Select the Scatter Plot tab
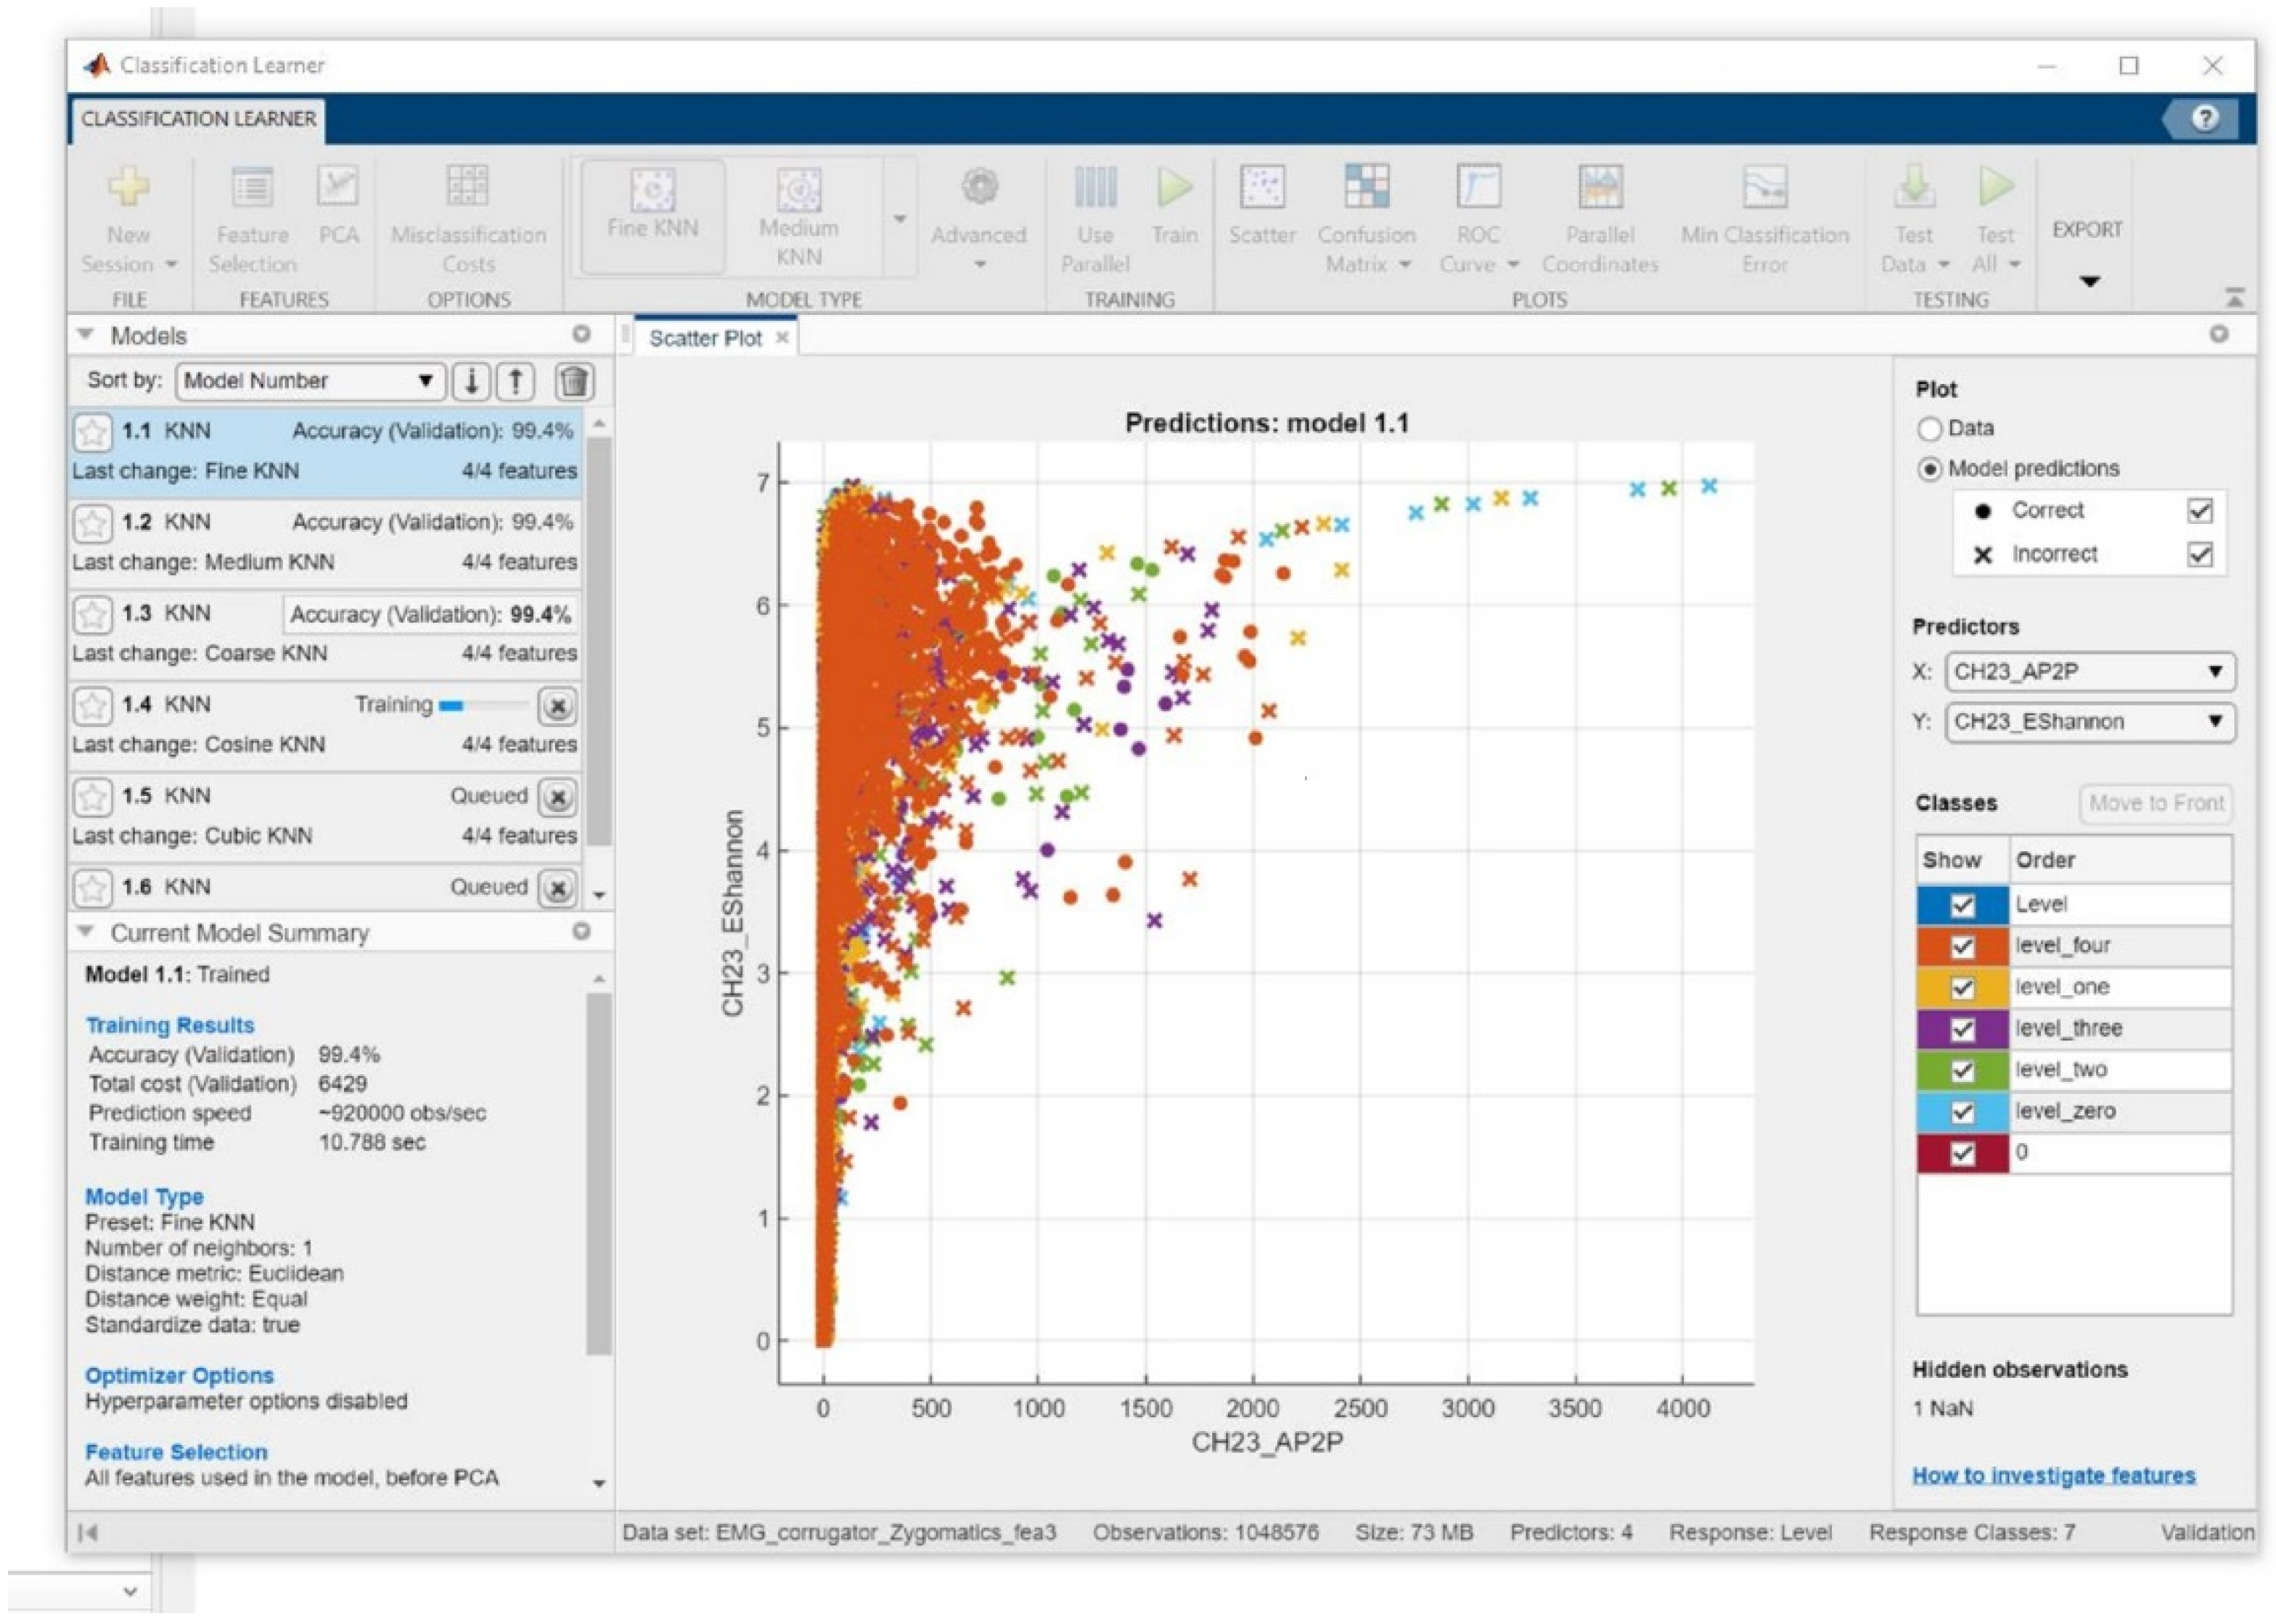The width and height of the screenshot is (2276, 1624). pyautogui.click(x=705, y=339)
